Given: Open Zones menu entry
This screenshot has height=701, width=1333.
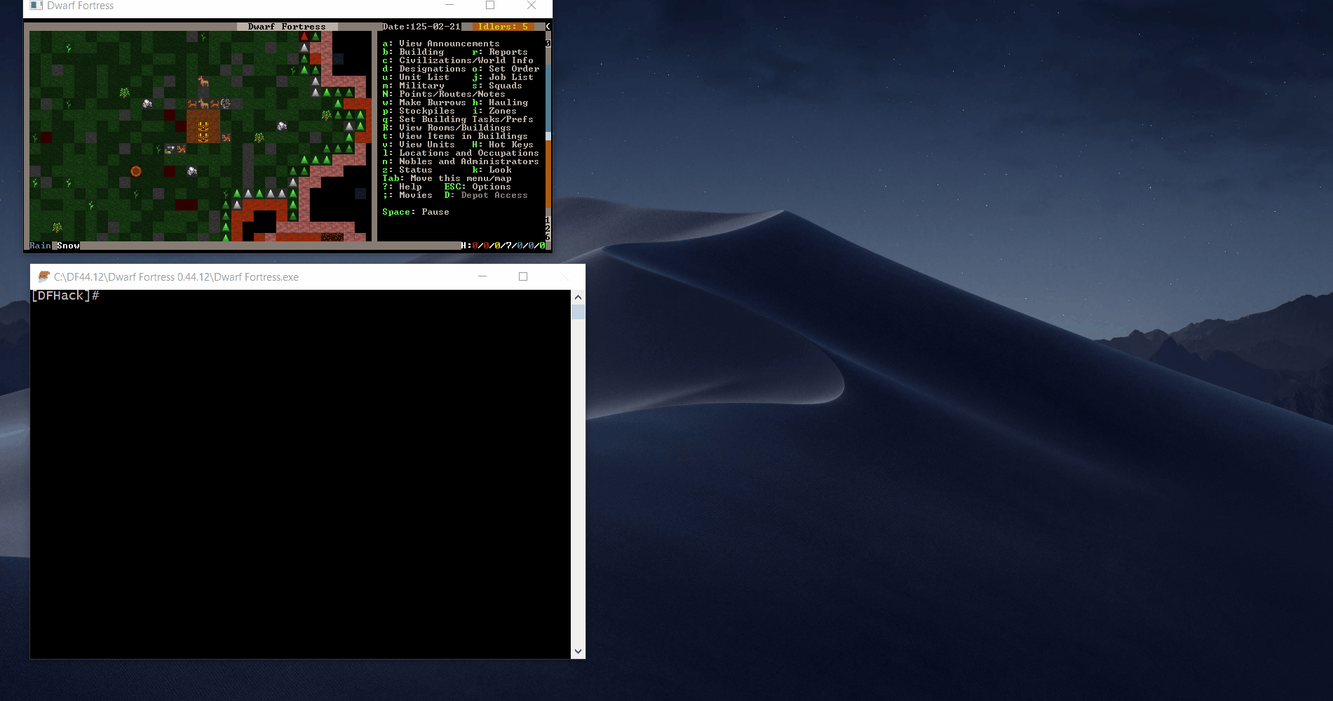Looking at the screenshot, I should click(x=494, y=111).
